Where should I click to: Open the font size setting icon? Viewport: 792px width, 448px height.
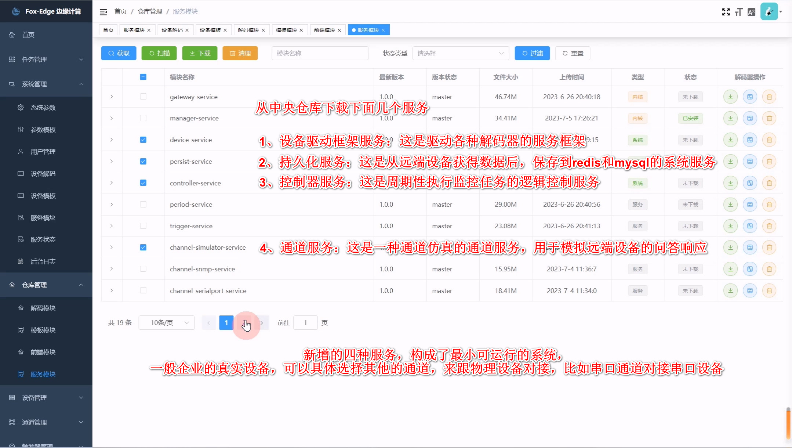(x=738, y=12)
